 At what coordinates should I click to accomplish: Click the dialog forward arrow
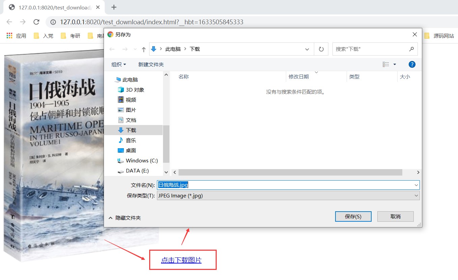(125, 49)
